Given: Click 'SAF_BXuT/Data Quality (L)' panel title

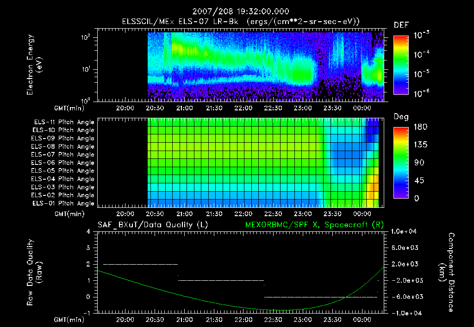Looking at the screenshot, I should [153, 225].
